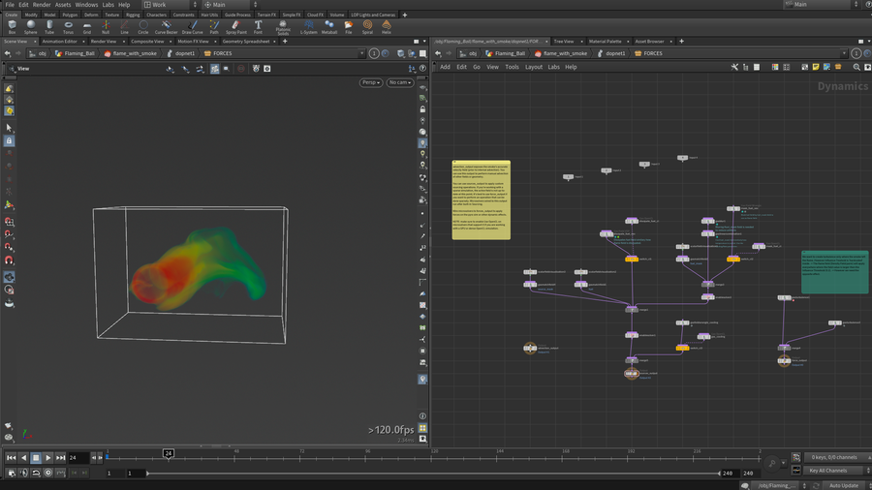Play the timeline forward
Image resolution: width=872 pixels, height=490 pixels.
[x=47, y=458]
